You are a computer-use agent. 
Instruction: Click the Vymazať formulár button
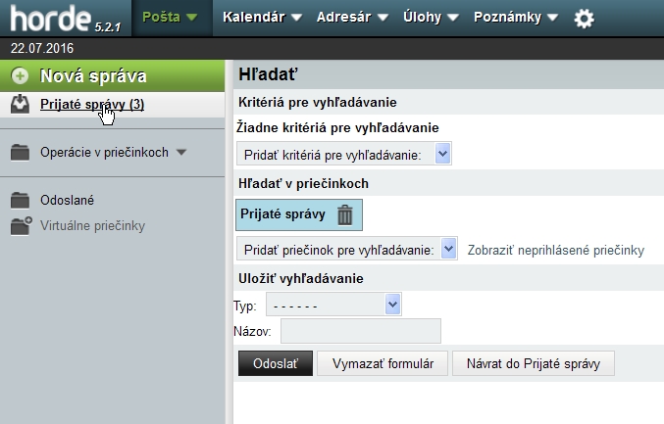coord(383,363)
